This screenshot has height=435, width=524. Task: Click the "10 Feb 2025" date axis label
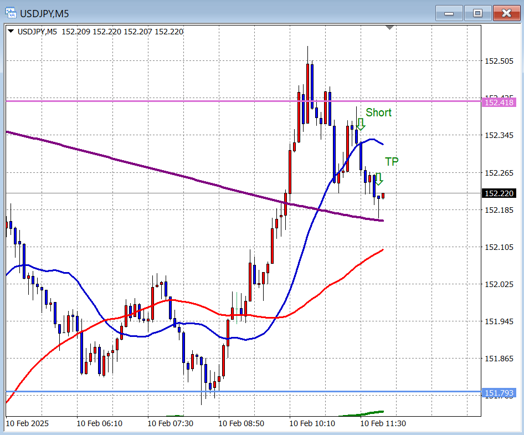click(x=28, y=423)
